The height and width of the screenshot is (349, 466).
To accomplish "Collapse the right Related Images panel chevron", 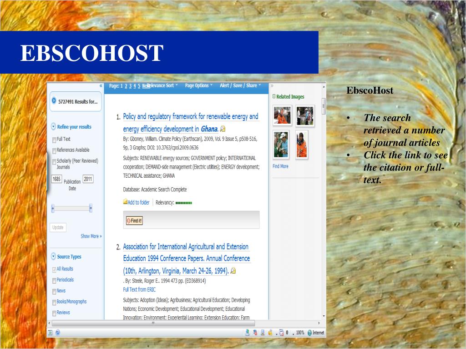I will 272,86.
